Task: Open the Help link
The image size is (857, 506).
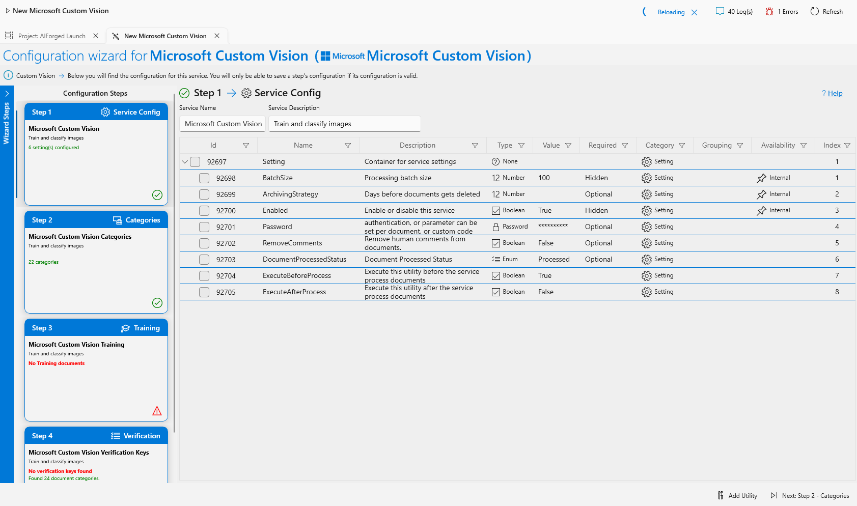Action: point(835,93)
